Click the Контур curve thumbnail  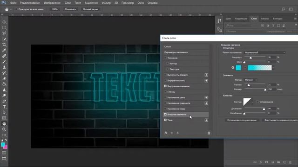(247, 102)
